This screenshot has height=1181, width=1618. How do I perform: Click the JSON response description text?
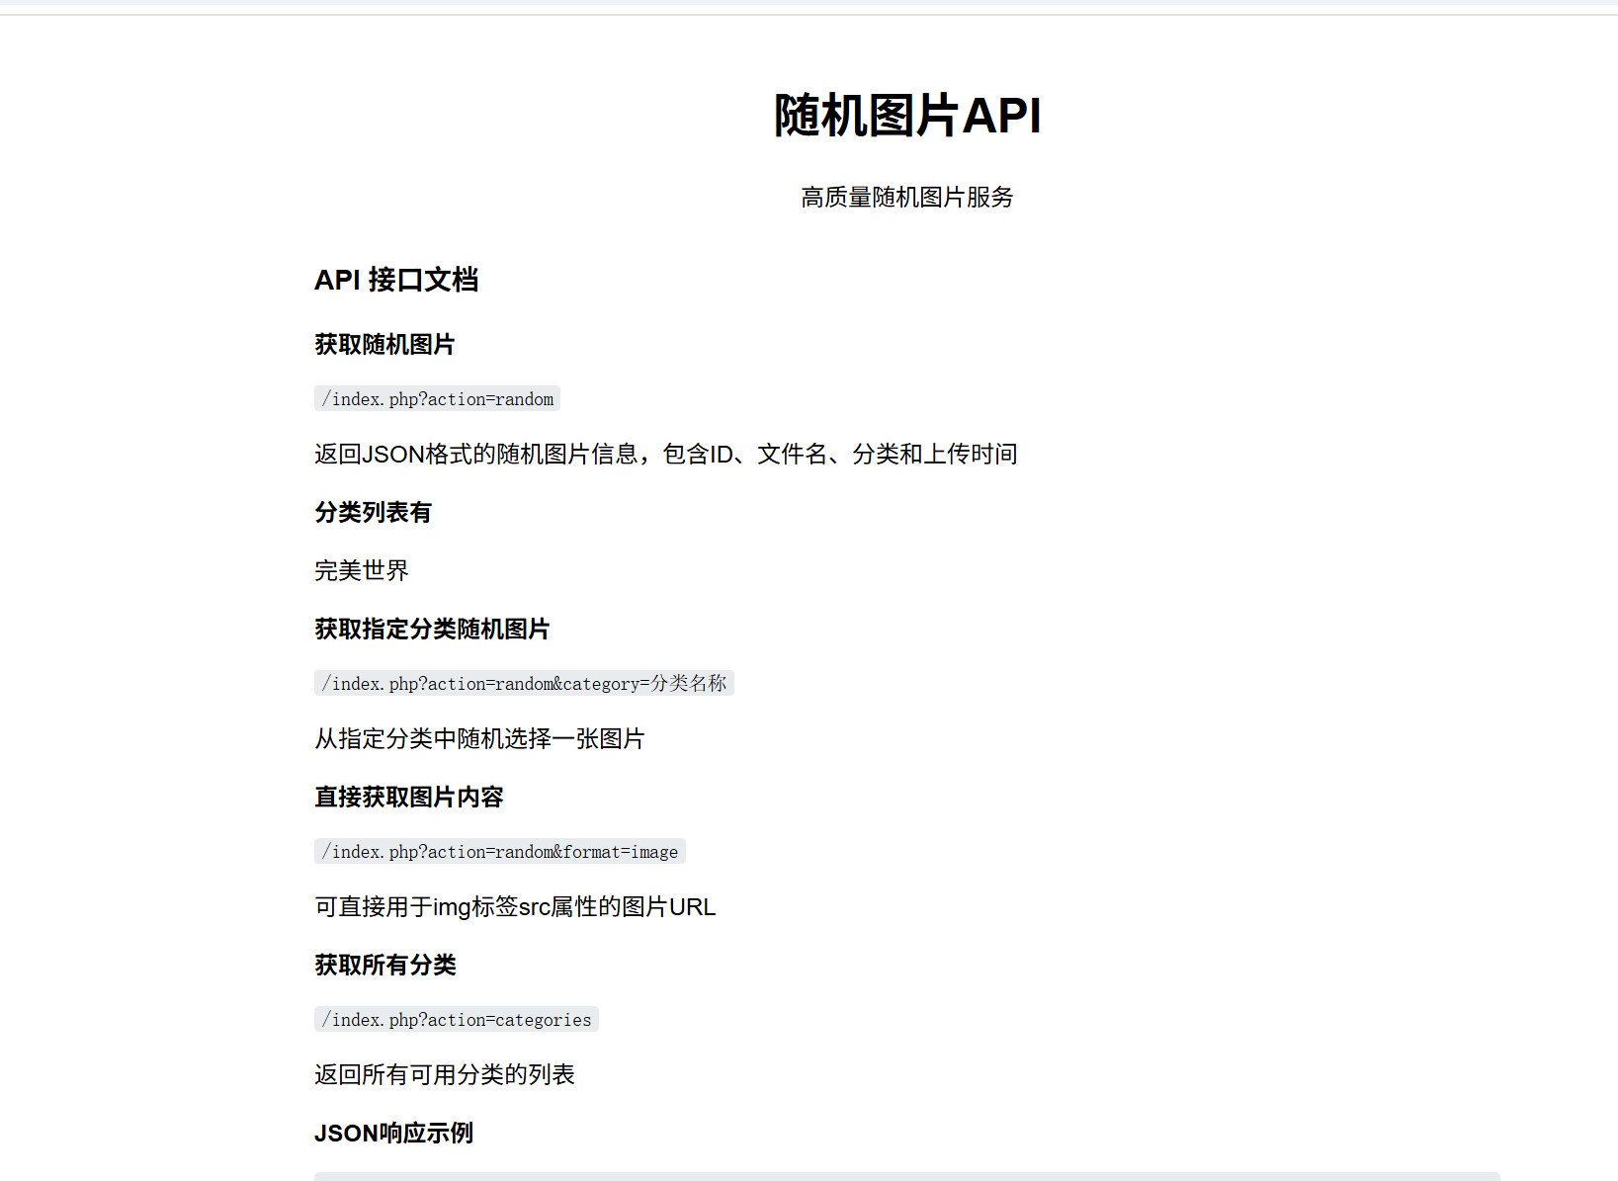[665, 454]
